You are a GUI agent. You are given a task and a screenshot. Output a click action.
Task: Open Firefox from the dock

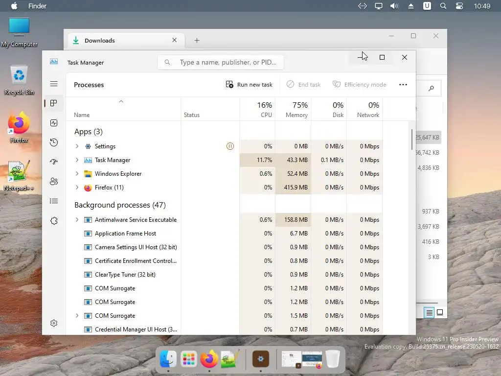(209, 359)
